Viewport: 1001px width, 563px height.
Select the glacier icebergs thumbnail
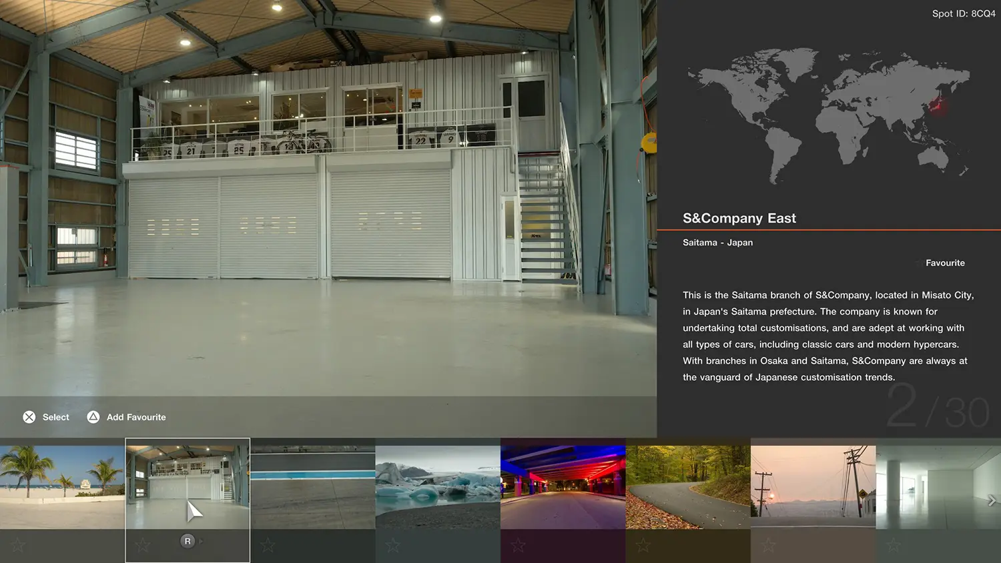coord(438,488)
